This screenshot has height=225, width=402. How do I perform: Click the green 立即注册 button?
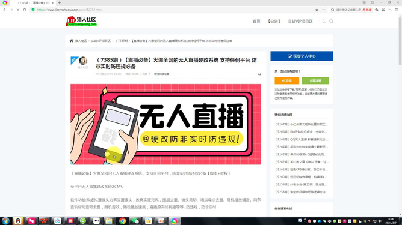(x=315, y=80)
